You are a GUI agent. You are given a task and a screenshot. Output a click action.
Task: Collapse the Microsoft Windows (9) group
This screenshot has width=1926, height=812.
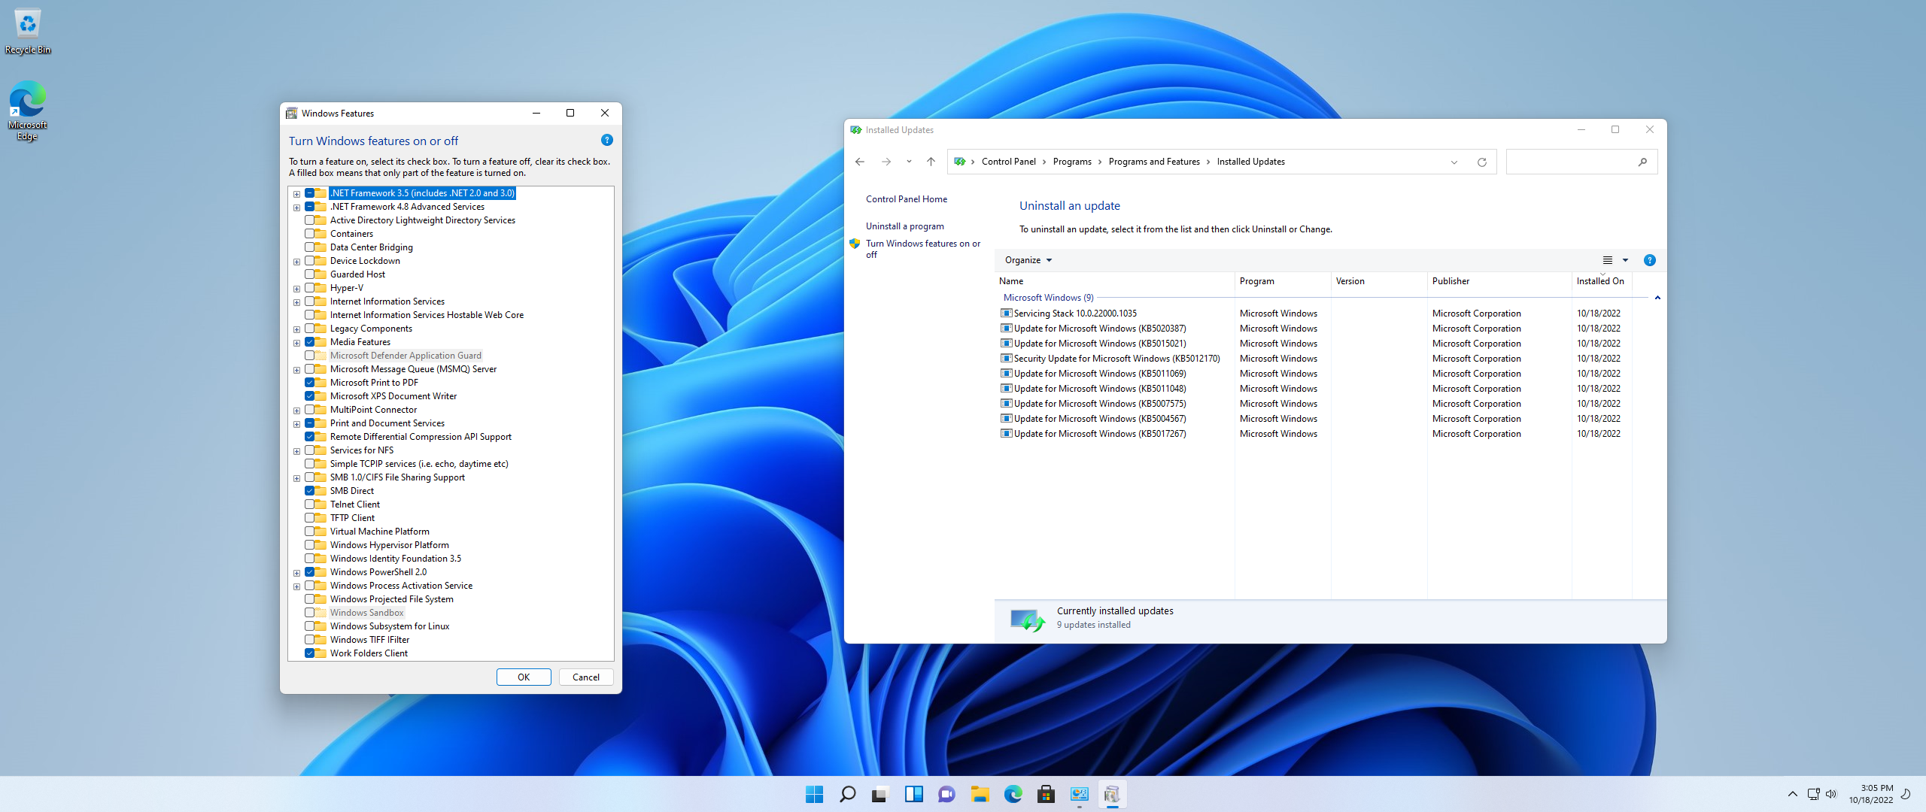[x=1657, y=298]
